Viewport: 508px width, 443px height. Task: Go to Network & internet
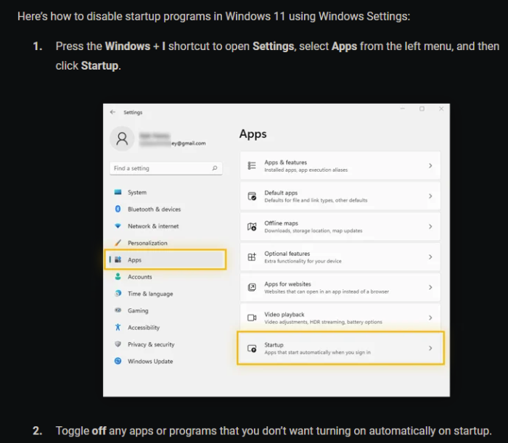click(166, 226)
